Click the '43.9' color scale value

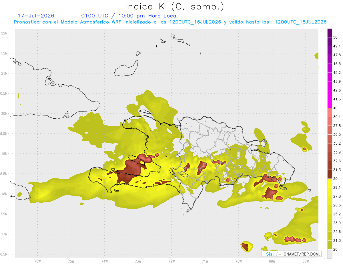[337, 81]
